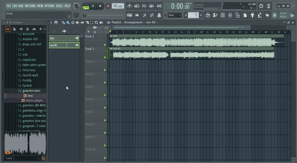
Task: Select the inst #2 clip in the picker
Action: point(64,45)
